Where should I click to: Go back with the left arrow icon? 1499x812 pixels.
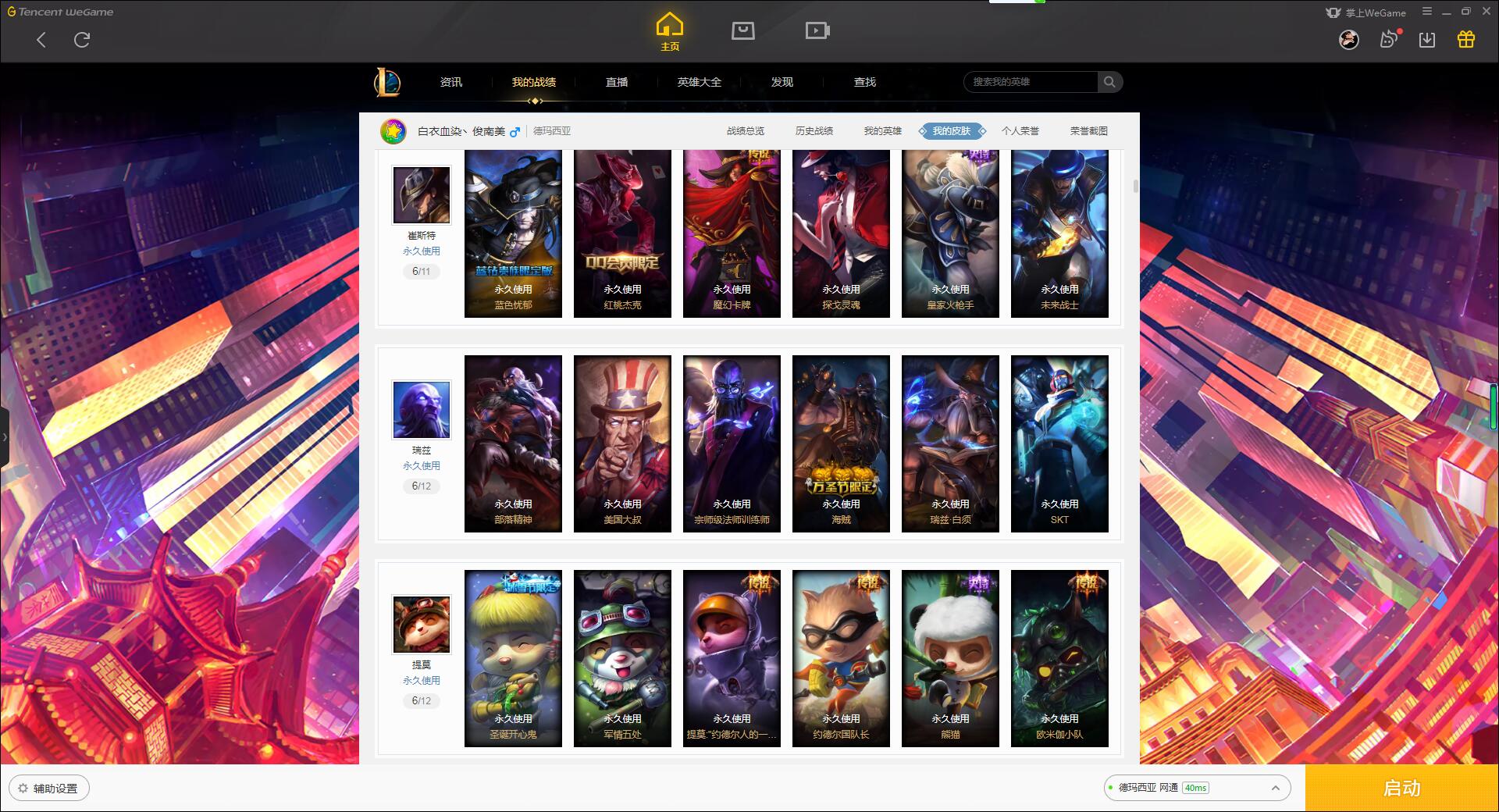pos(41,40)
